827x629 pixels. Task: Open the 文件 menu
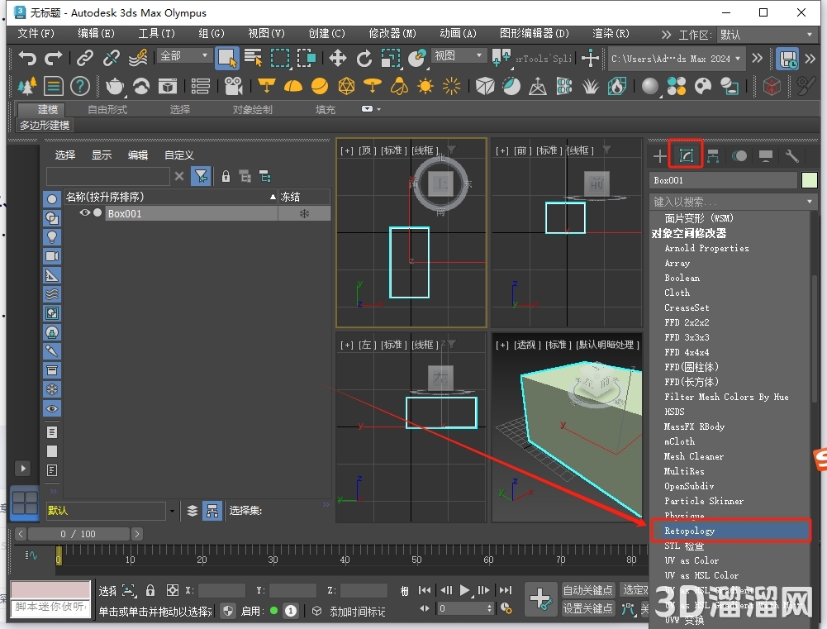coord(35,33)
